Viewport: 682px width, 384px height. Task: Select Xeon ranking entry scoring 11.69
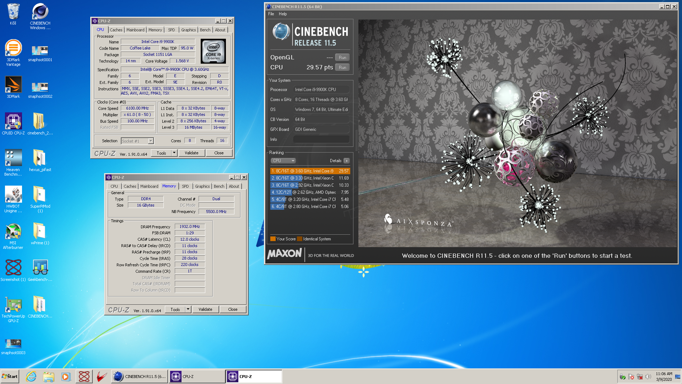point(310,178)
